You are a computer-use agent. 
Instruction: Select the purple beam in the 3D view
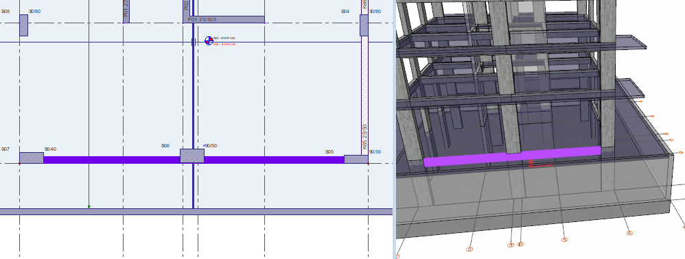pyautogui.click(x=512, y=156)
